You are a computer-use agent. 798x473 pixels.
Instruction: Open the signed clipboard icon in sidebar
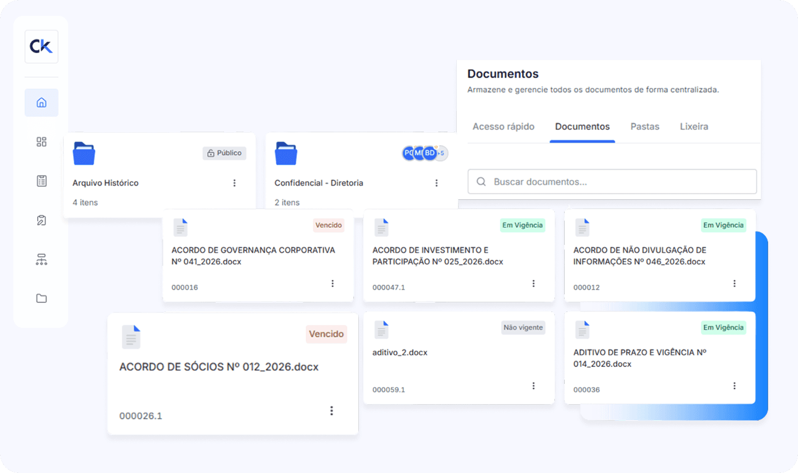[41, 220]
